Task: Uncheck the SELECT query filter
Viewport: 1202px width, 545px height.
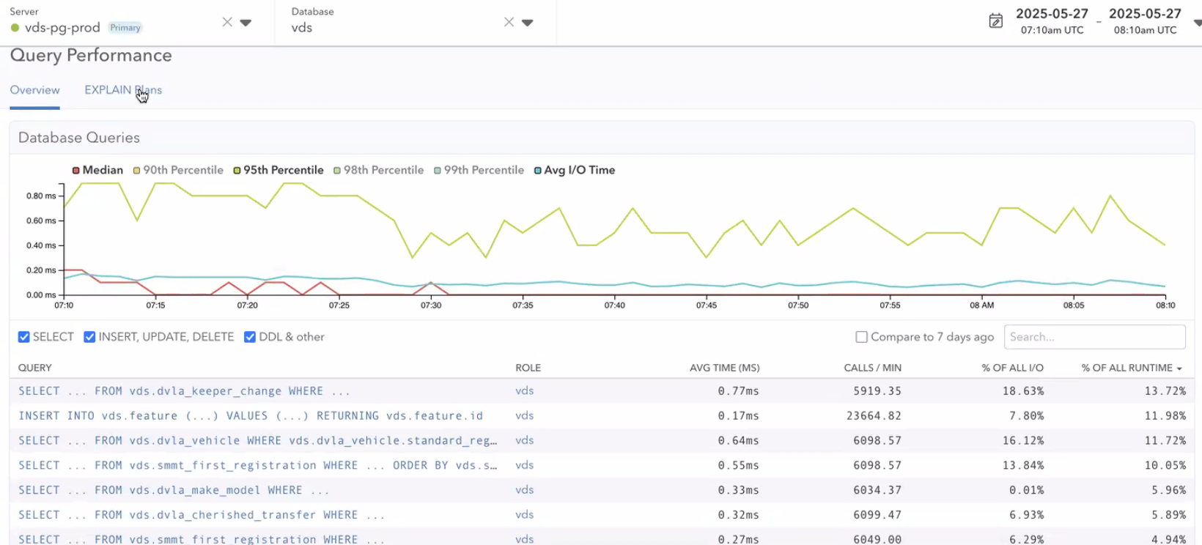Action: click(x=24, y=337)
